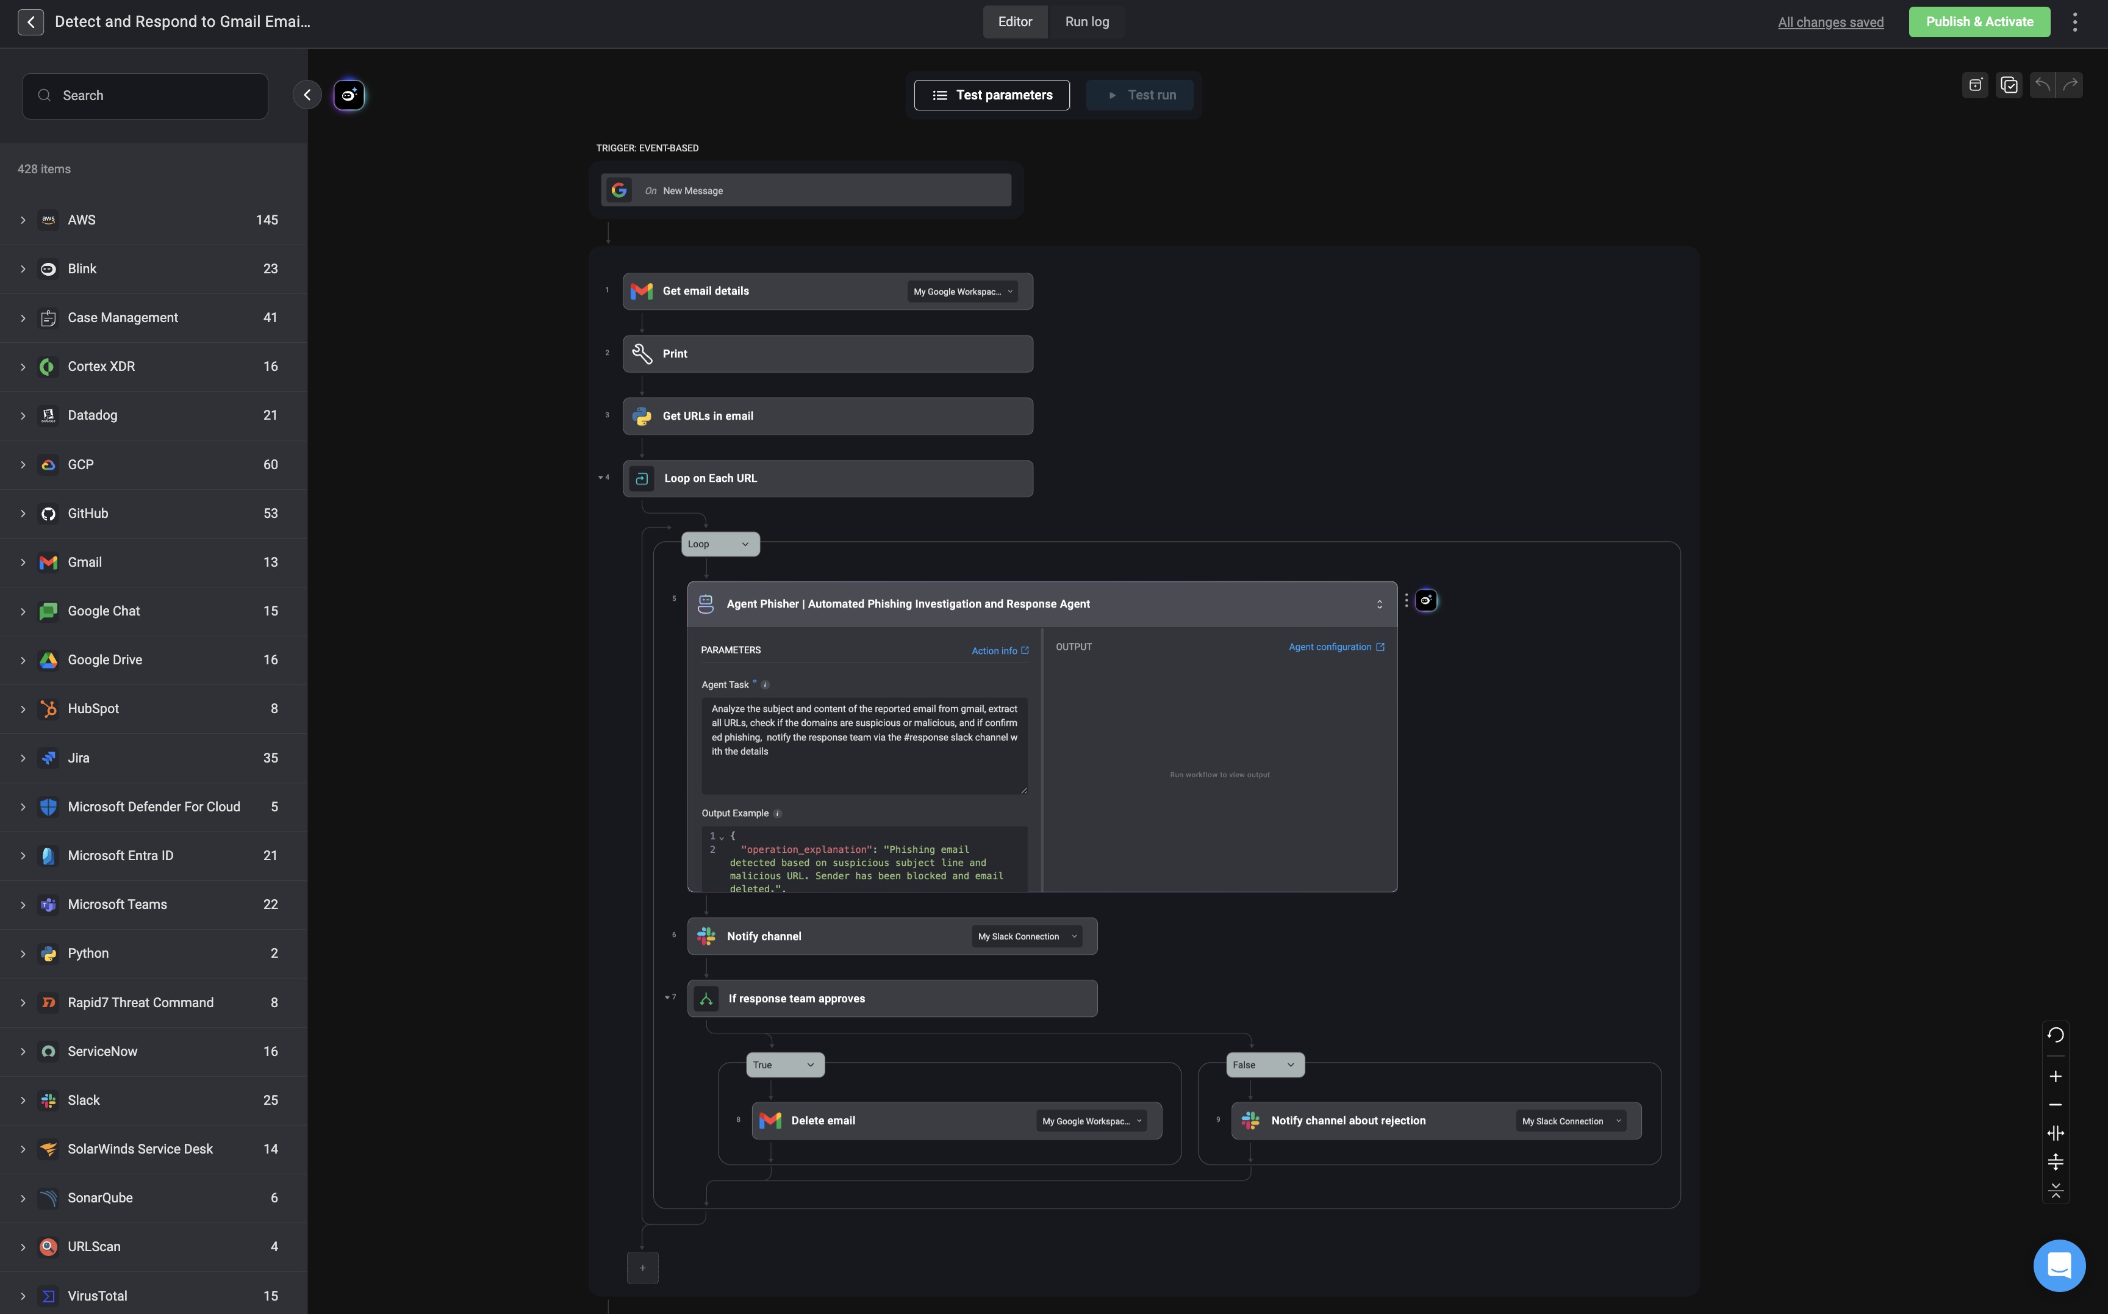Click the branch icon on If response team approves
2108x1314 pixels.
706,999
